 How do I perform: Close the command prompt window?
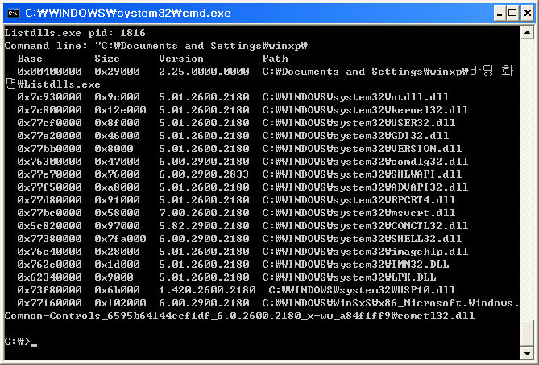click(x=527, y=14)
